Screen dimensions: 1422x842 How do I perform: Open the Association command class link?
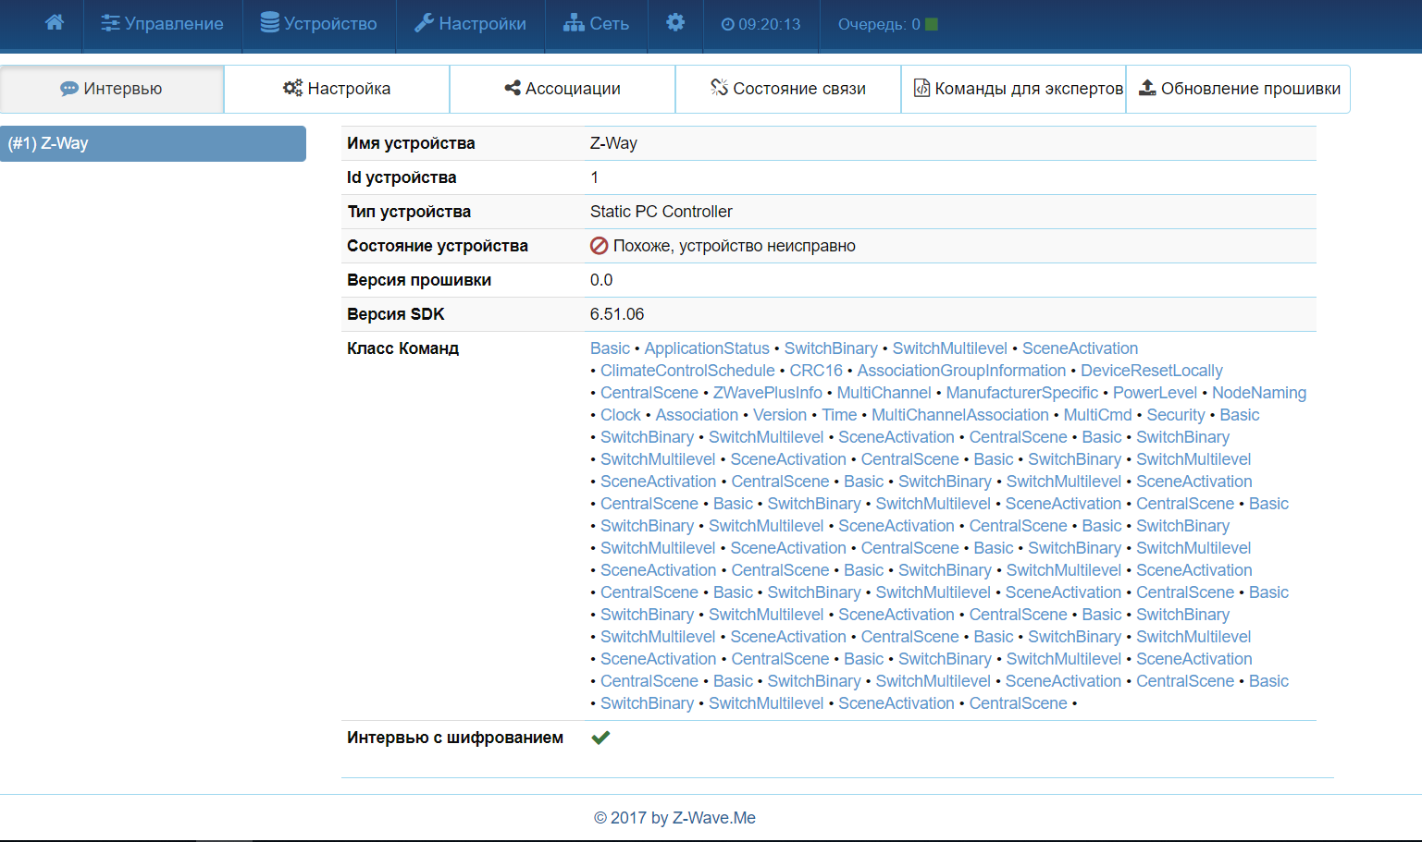[x=697, y=415]
